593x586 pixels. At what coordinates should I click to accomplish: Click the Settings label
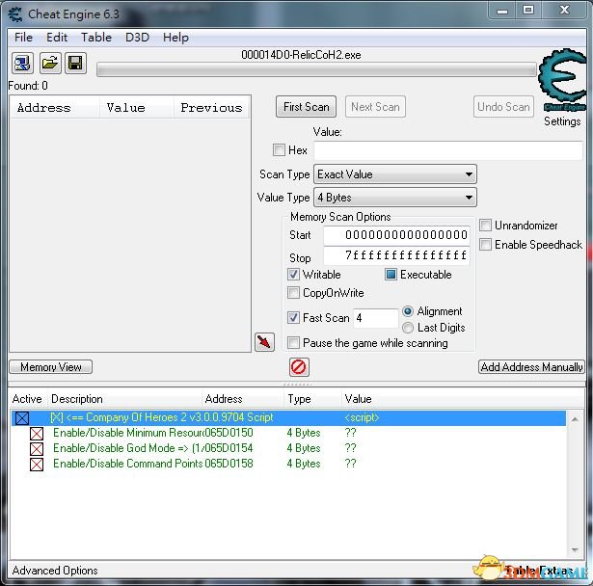click(x=562, y=121)
